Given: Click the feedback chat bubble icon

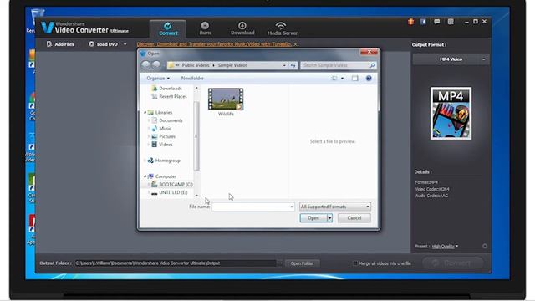Looking at the screenshot, I should [436, 22].
